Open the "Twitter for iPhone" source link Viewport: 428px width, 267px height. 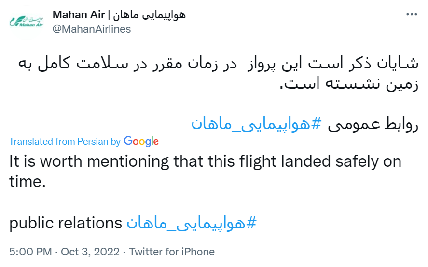click(172, 252)
